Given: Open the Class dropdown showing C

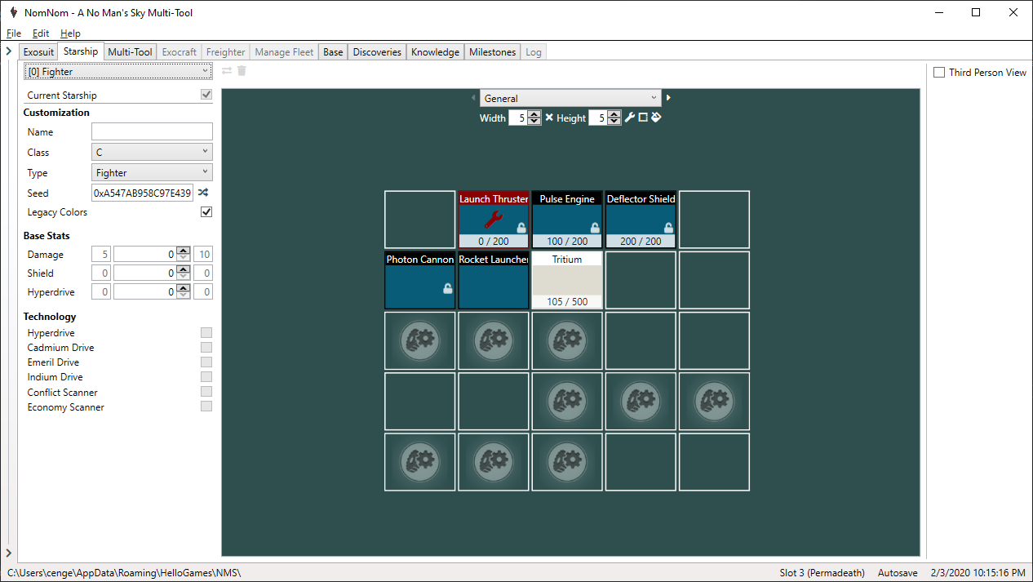Looking at the screenshot, I should coord(152,152).
